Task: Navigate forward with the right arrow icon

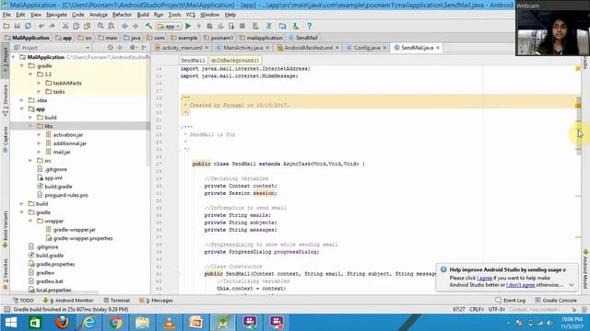Action: click(x=136, y=26)
